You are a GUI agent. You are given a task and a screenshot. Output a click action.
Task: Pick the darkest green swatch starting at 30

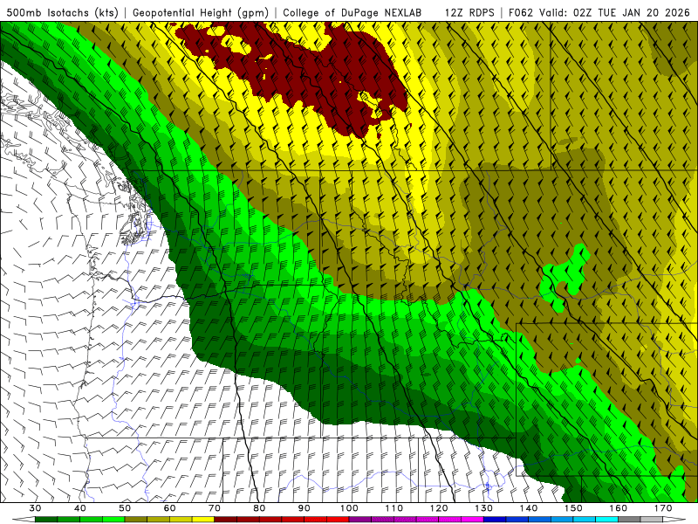46,519
